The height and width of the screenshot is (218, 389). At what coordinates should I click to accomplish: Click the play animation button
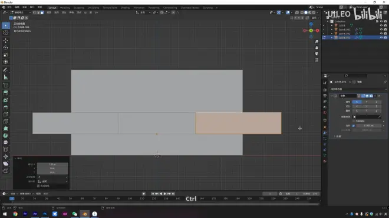(x=164, y=194)
